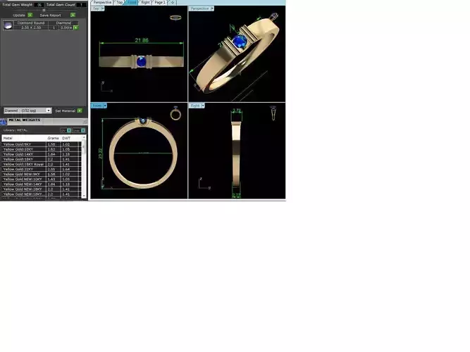Open the second small Library: METAL dropdown
Screen dimensions: 470x352
coord(83,130)
